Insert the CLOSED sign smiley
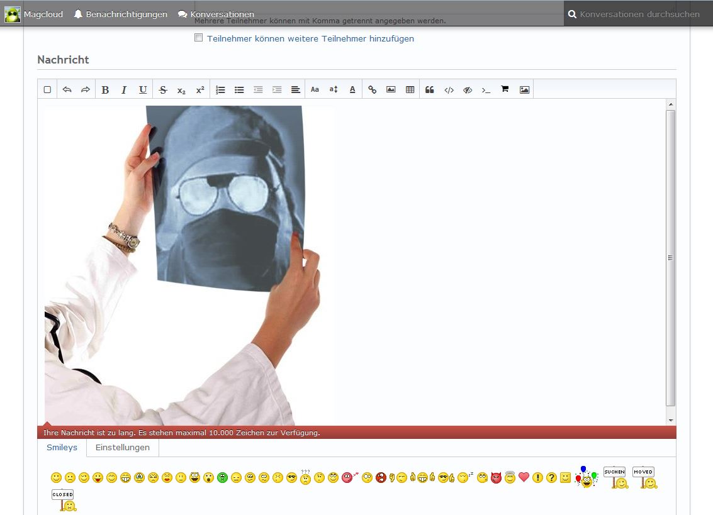The height and width of the screenshot is (515, 713). coord(64,500)
